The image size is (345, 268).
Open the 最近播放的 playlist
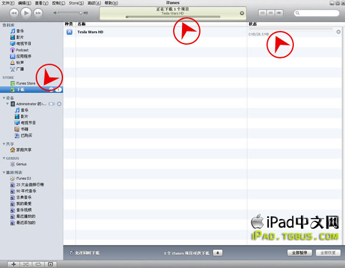pos(23,216)
